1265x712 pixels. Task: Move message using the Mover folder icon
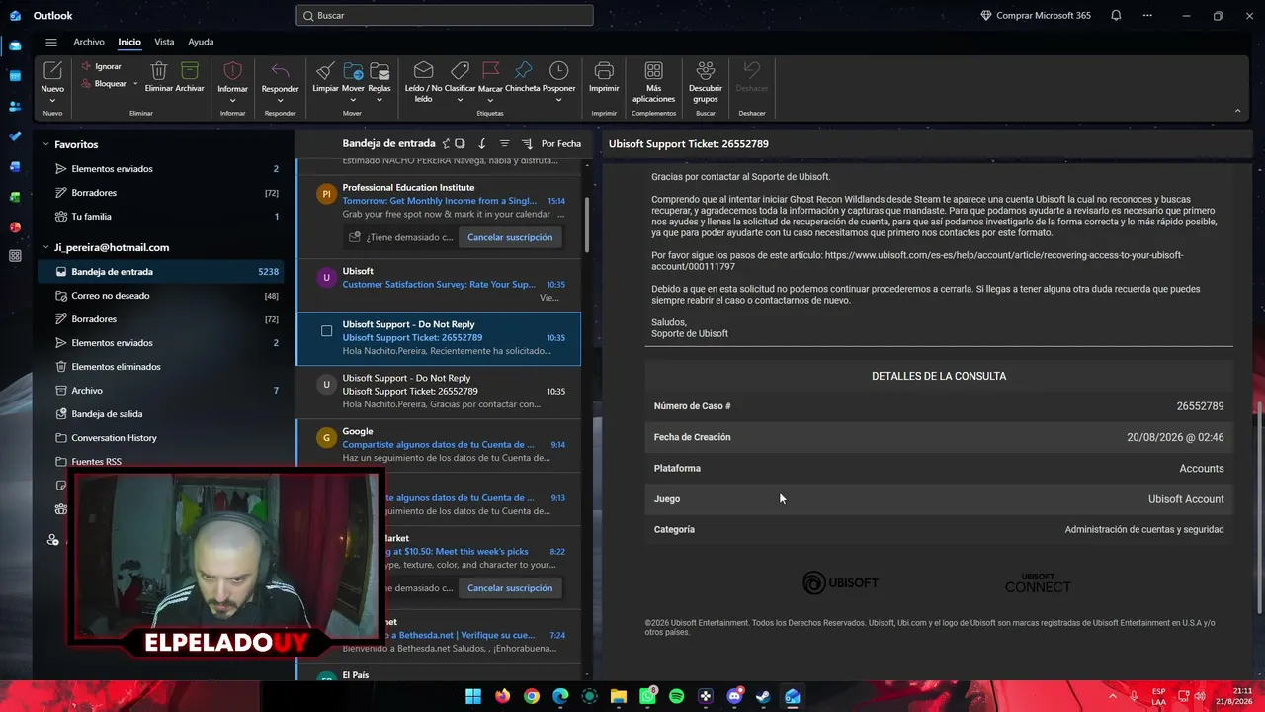353,71
